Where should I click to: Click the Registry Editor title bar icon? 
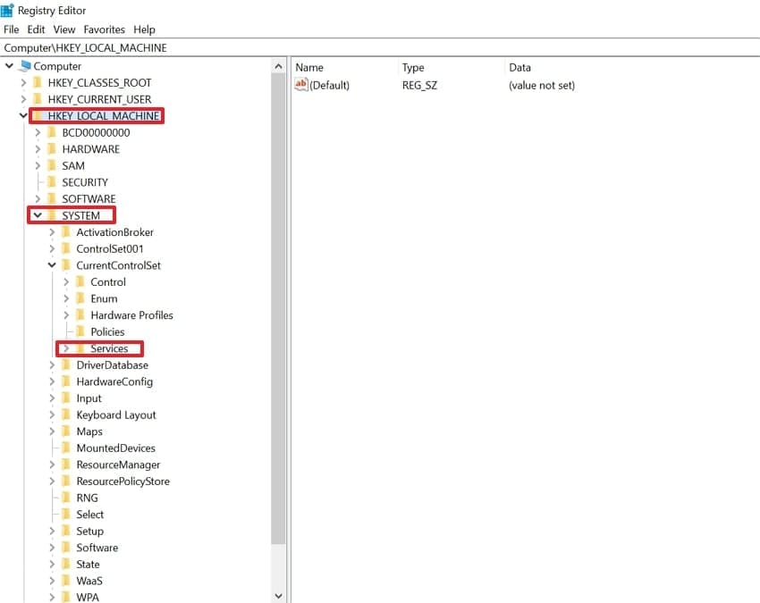click(x=7, y=10)
